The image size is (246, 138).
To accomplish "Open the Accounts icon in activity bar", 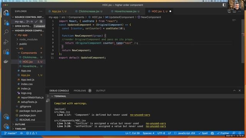I will tap(6, 117).
